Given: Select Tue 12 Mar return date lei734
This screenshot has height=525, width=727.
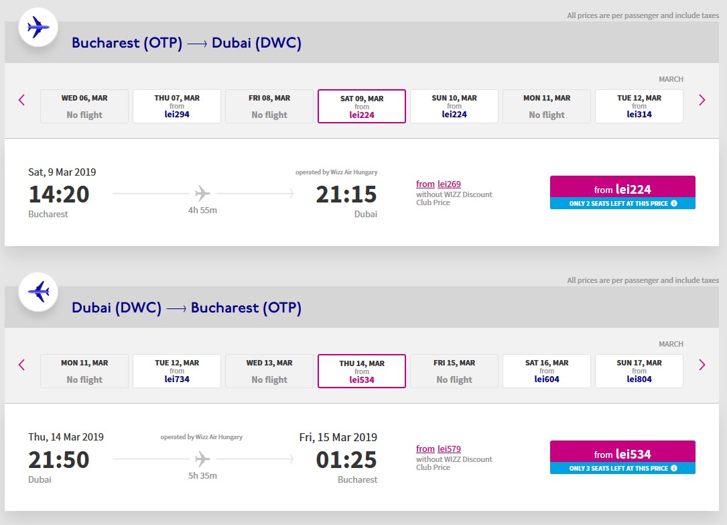Looking at the screenshot, I should point(177,371).
